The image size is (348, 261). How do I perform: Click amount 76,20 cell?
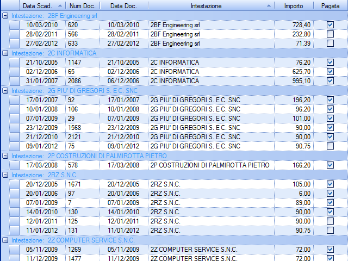294,63
